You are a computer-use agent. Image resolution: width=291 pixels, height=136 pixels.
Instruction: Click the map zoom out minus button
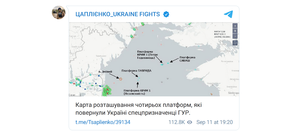coord(235,36)
